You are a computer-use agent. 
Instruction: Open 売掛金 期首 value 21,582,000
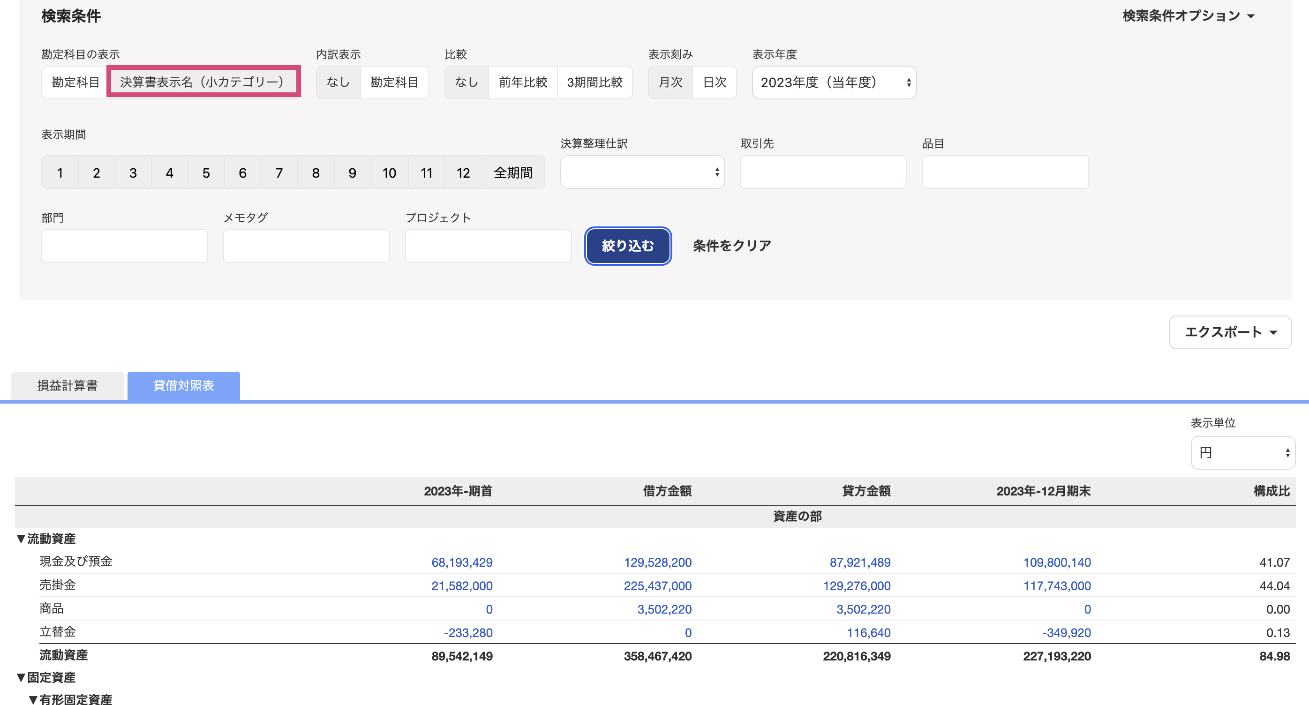[462, 585]
